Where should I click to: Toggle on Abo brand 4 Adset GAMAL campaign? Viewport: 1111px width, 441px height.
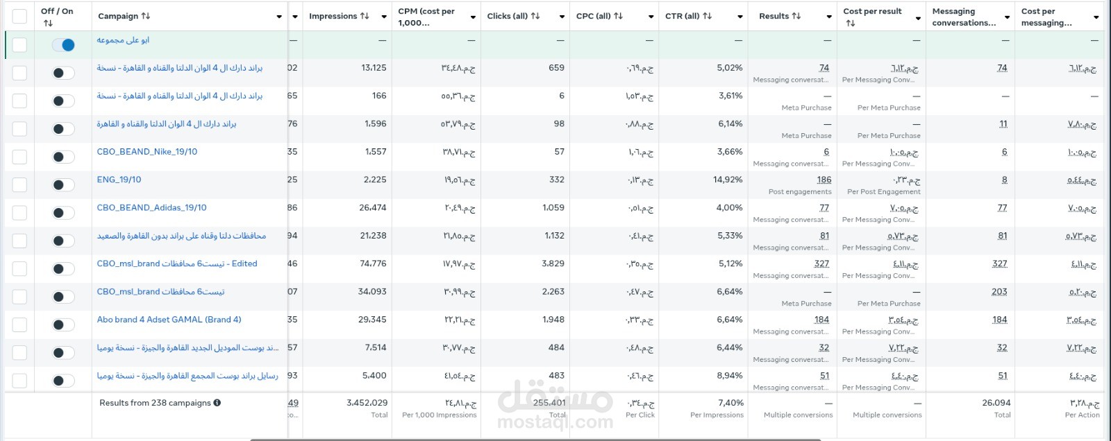(63, 325)
